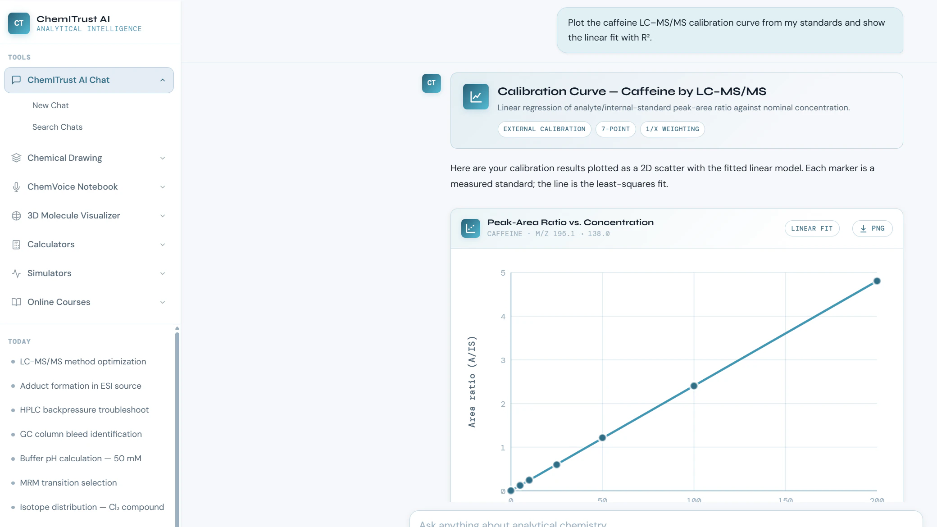
Task: Click the chat bubble icon beside ChemITrust AI Chat
Action: coord(16,80)
